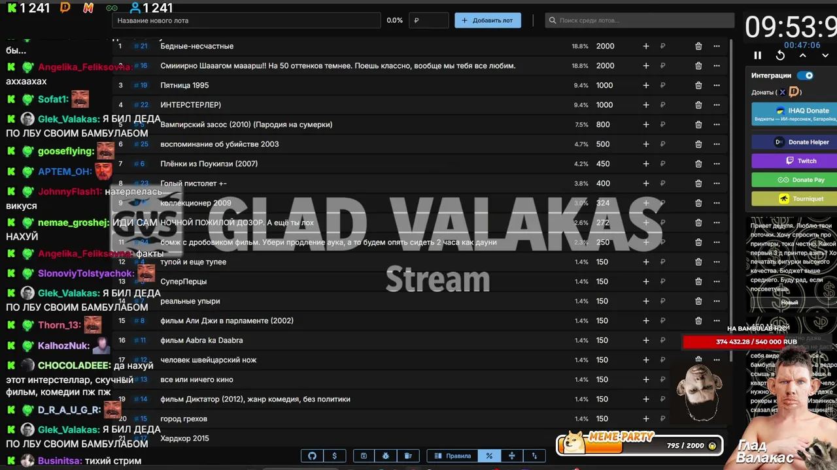837x470 pixels.
Task: Connect the Twitch integration
Action: pos(794,161)
